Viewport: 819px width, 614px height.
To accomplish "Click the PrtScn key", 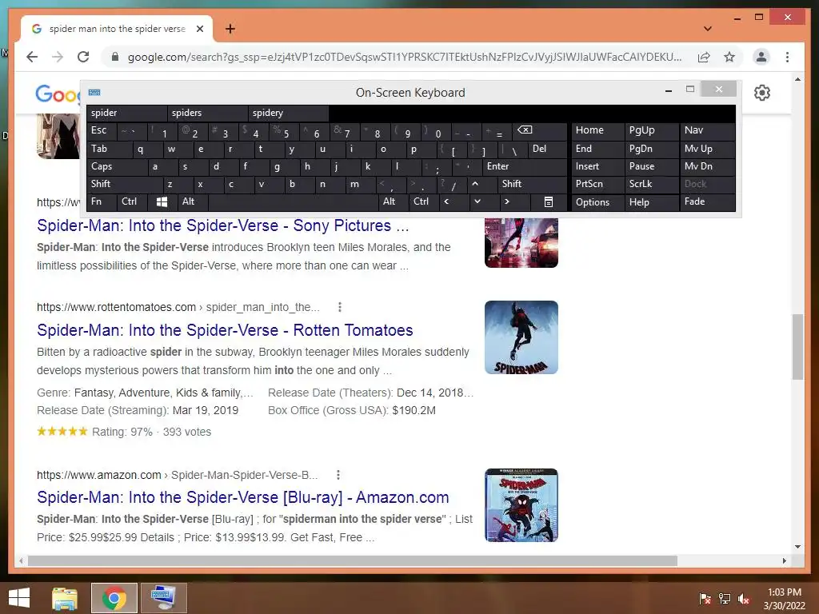I will click(598, 184).
